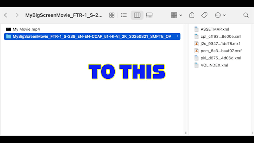
Task: Go forward with the Finder forward arrow
Action: coord(17,15)
